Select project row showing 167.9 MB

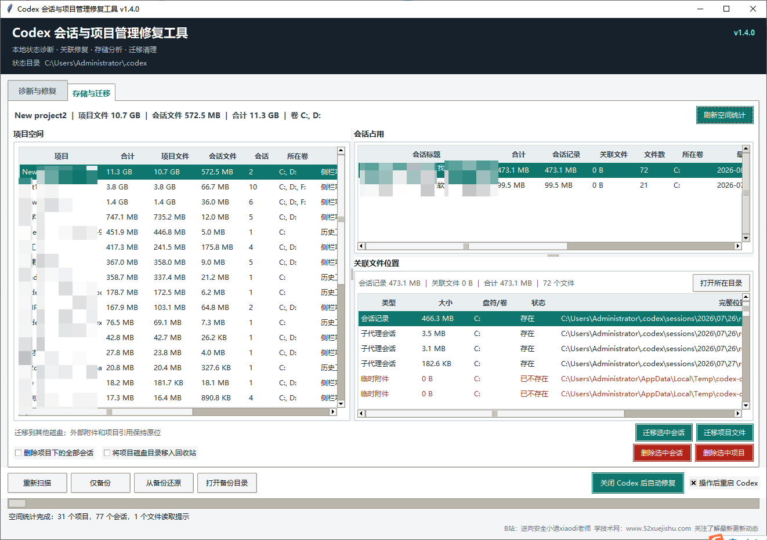[178, 308]
